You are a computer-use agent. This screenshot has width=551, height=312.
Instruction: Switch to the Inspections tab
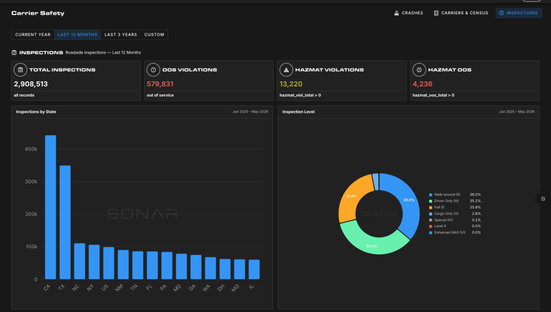pos(518,13)
